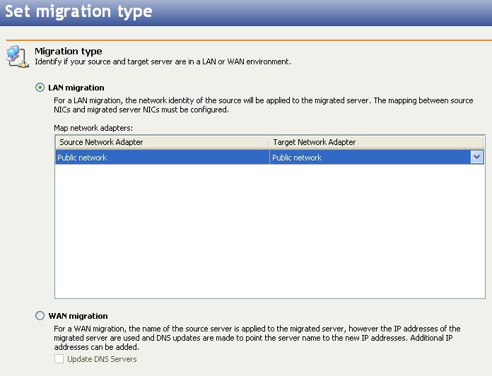Select the WAN migration radio button

[x=40, y=316]
